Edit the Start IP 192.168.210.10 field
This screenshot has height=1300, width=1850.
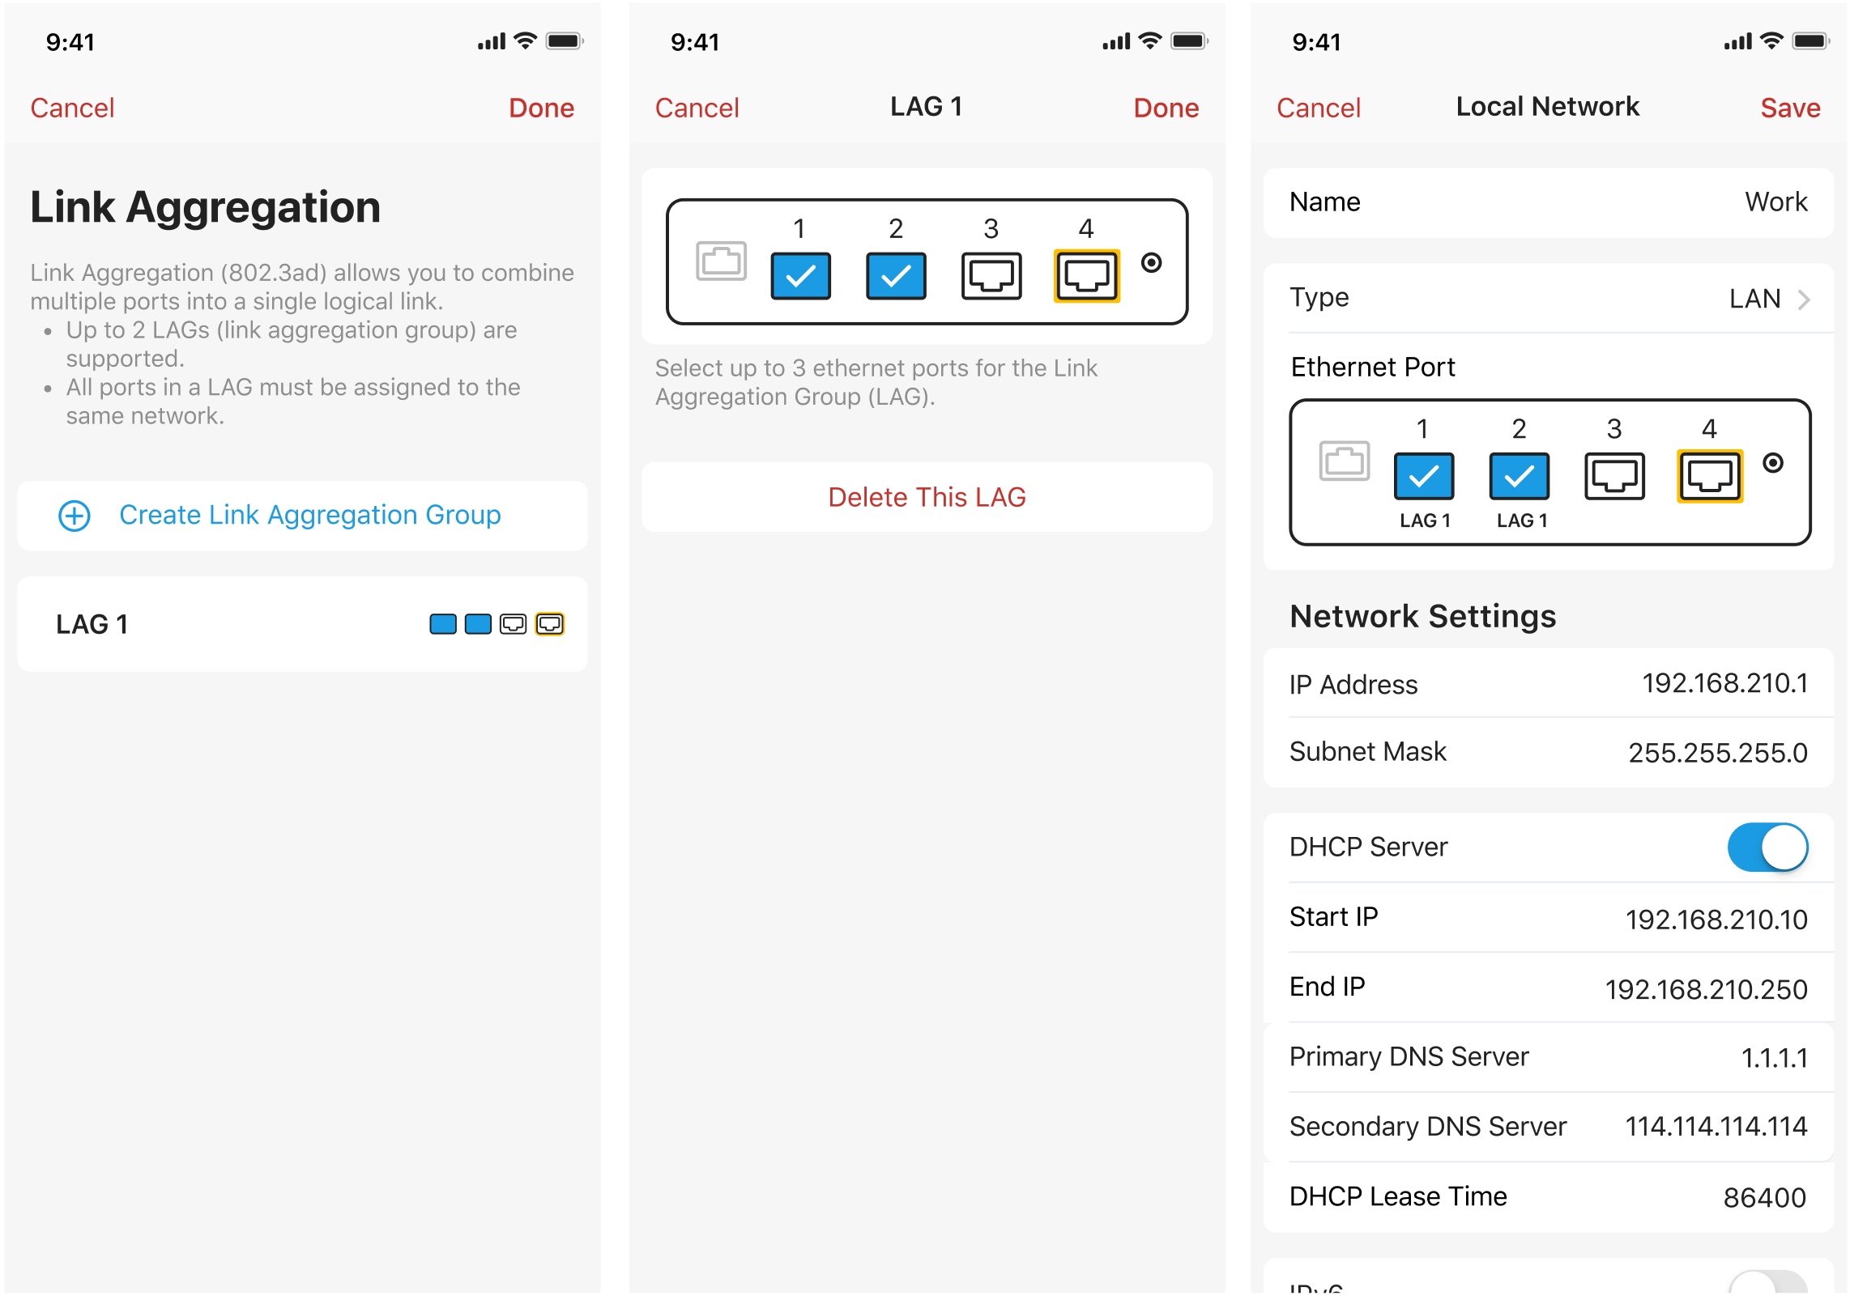1549,918
